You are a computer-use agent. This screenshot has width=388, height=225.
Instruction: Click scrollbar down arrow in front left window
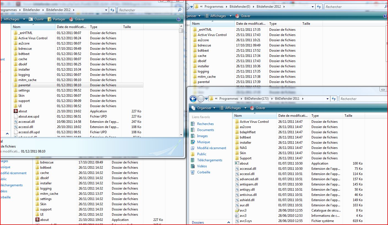point(181,135)
